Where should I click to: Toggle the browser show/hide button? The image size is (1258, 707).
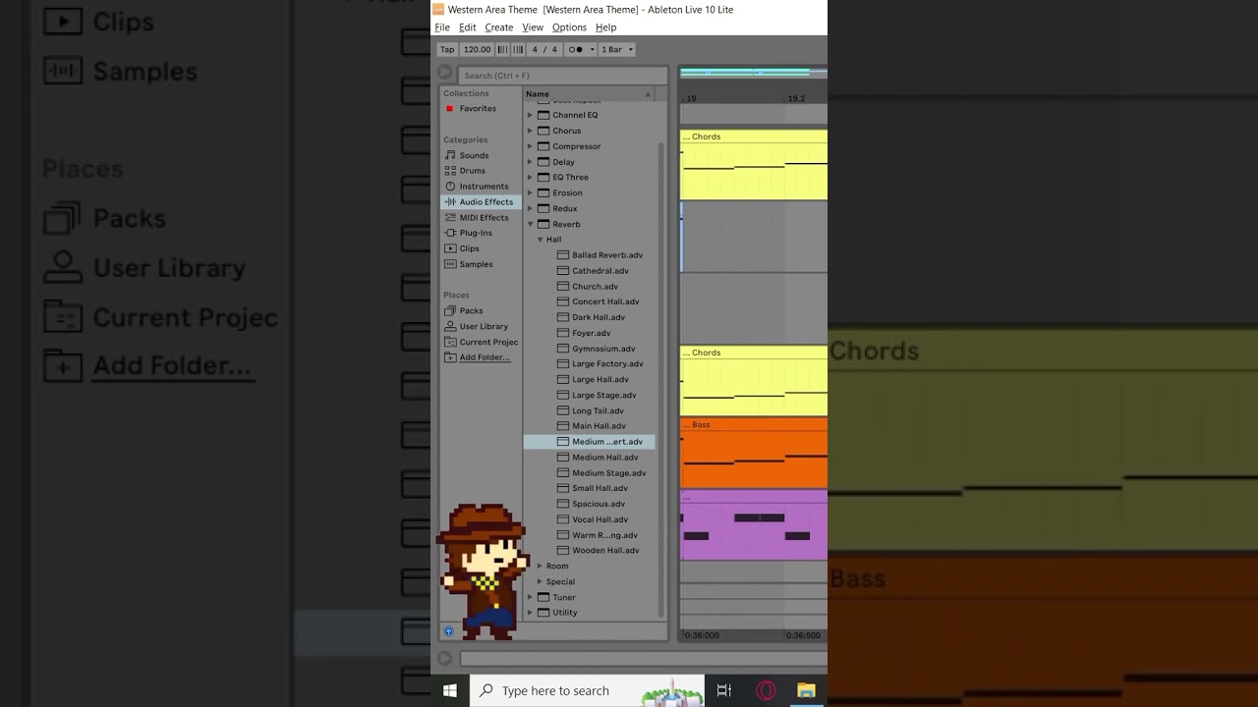(x=445, y=73)
